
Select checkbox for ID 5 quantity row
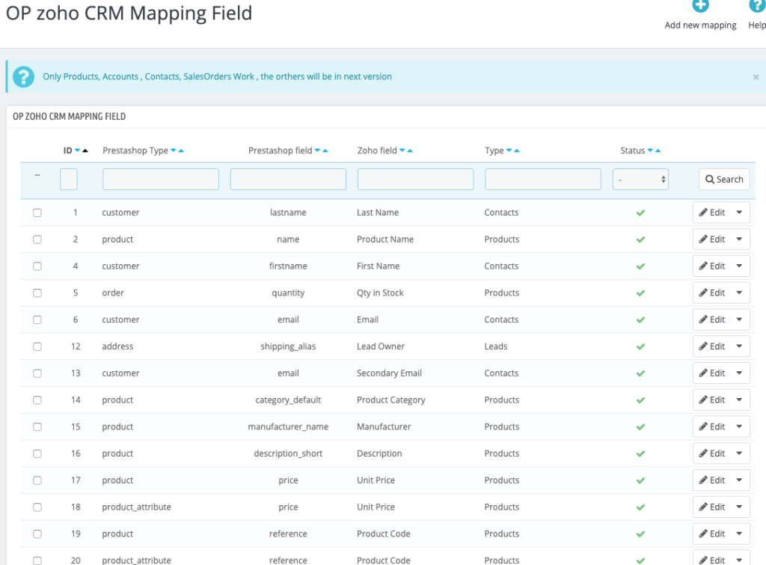(x=37, y=293)
